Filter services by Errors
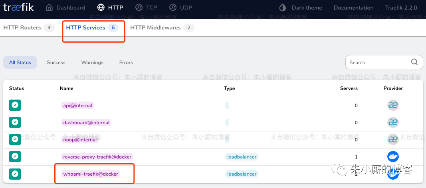This screenshot has width=426, height=188. point(126,62)
